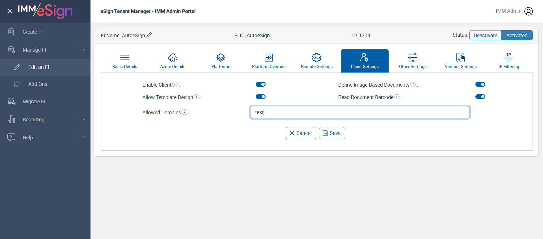543x239 pixels.
Task: Save the client settings
Action: tap(332, 133)
